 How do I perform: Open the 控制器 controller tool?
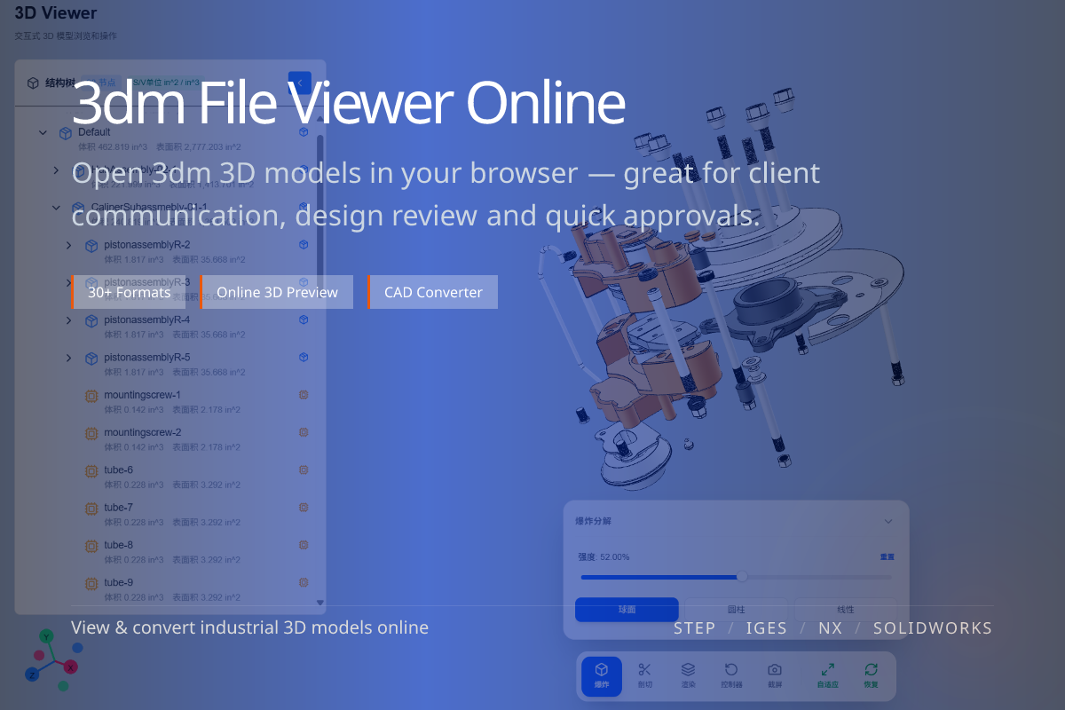coord(731,675)
